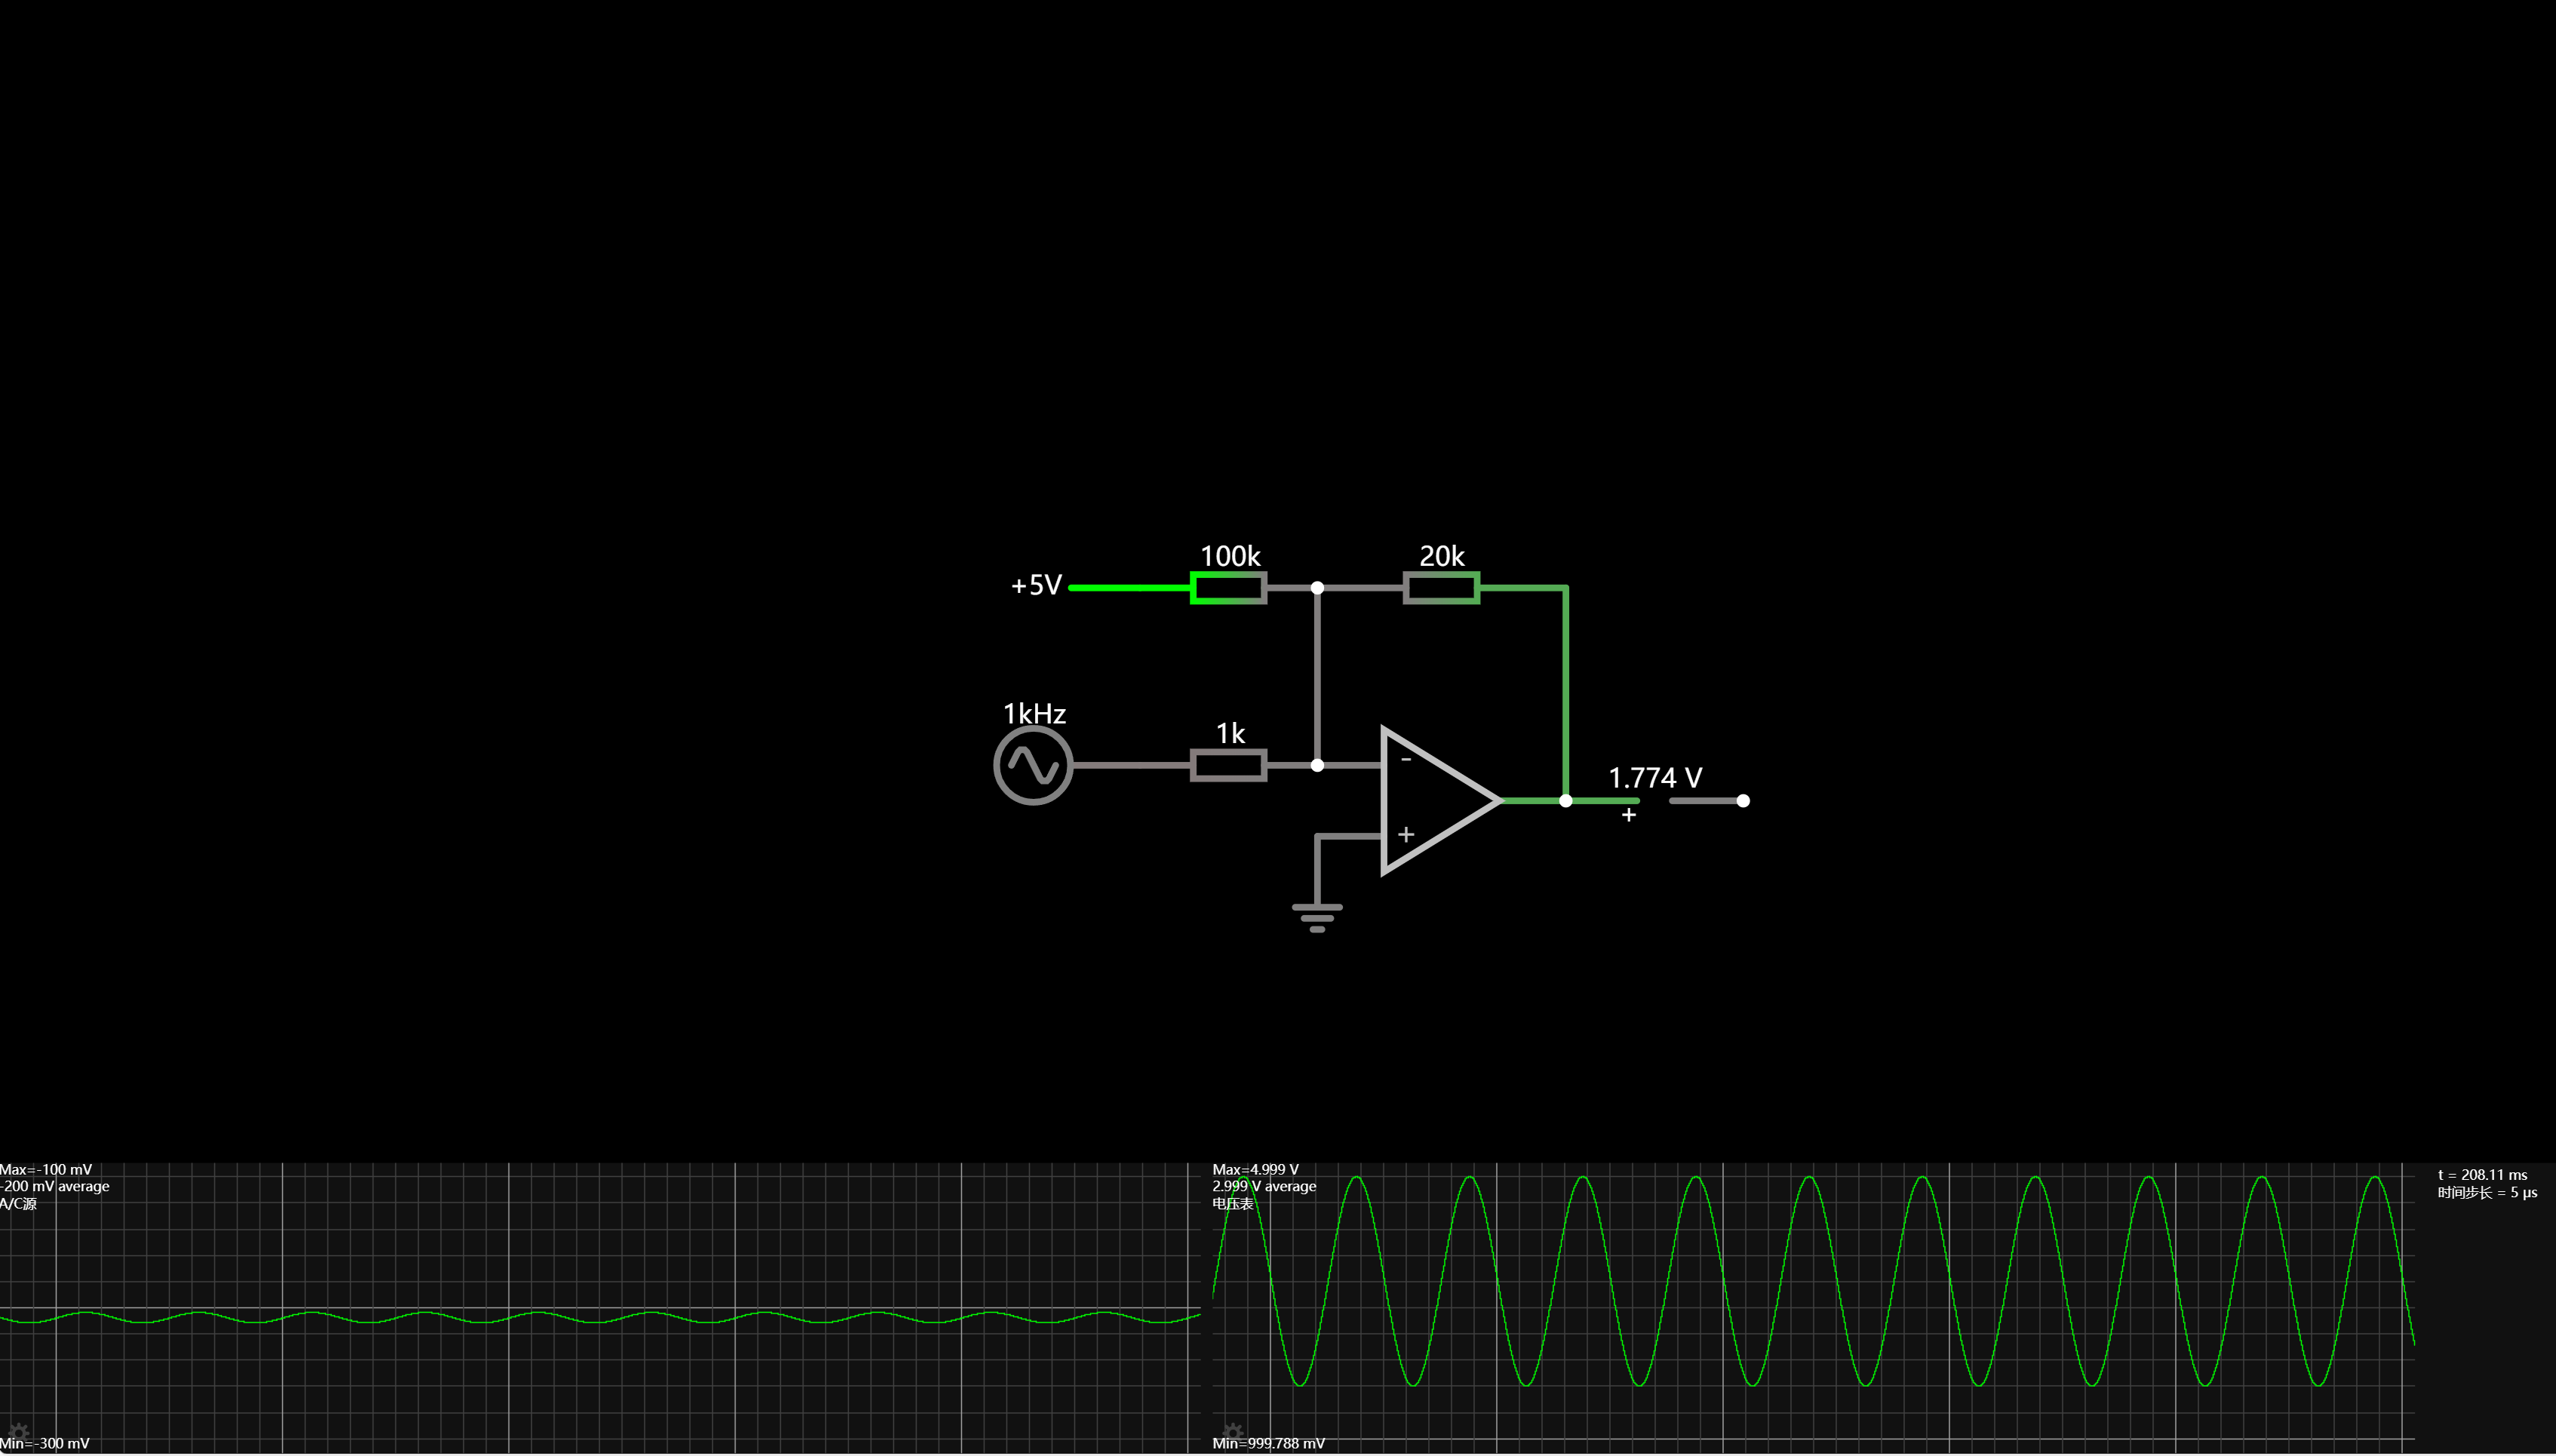Click the -200 mV average scope label

tap(55, 1186)
